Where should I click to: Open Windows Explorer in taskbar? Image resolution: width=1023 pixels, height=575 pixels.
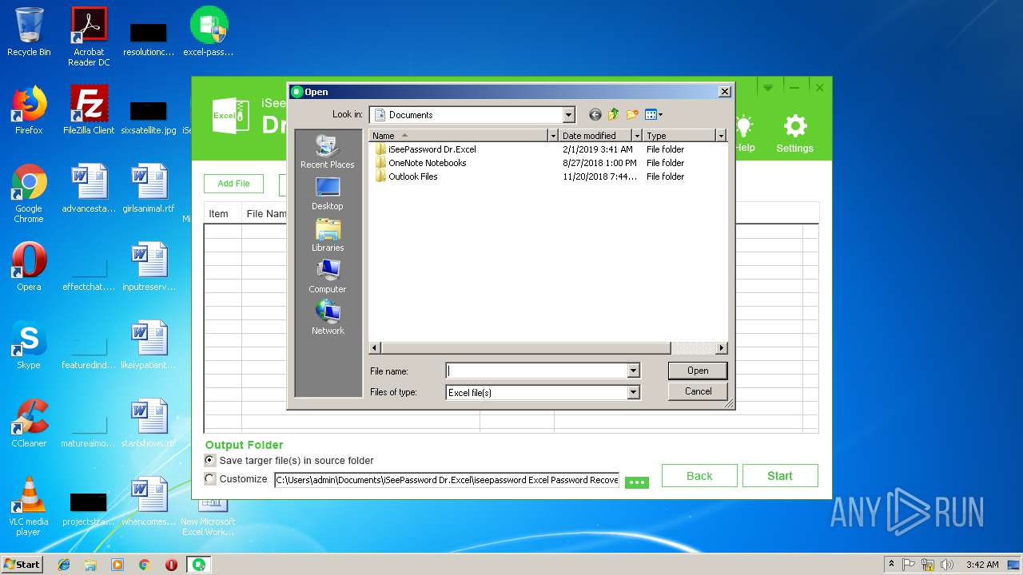click(x=90, y=565)
